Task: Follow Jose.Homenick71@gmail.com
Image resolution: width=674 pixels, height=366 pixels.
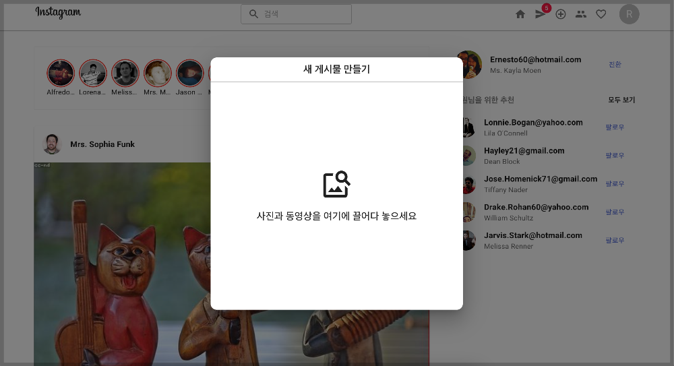Action: coord(615,184)
